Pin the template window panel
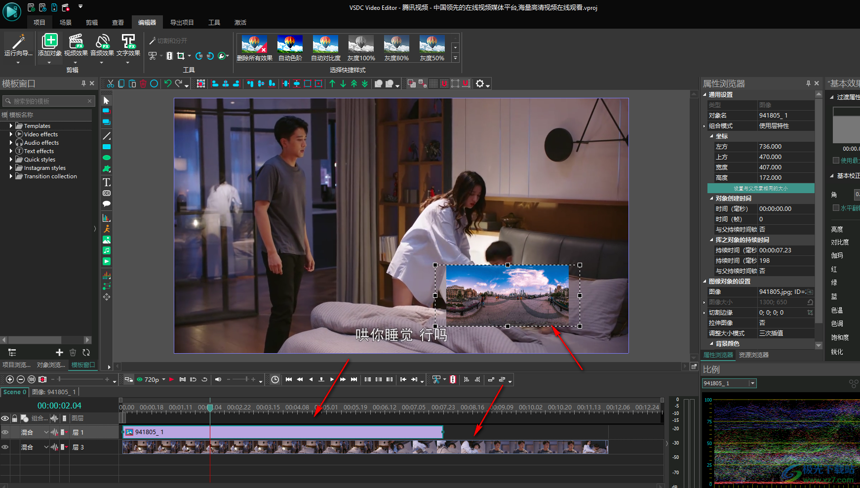This screenshot has width=860, height=488. pyautogui.click(x=83, y=83)
